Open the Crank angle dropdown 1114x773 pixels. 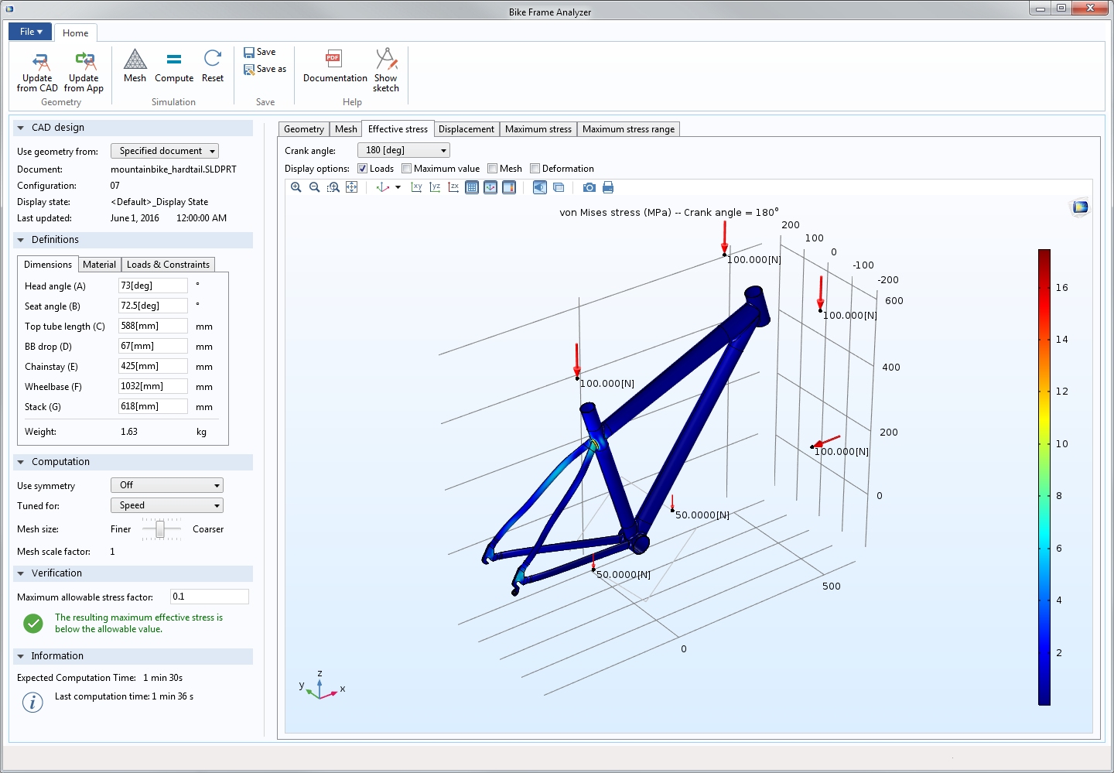[403, 150]
